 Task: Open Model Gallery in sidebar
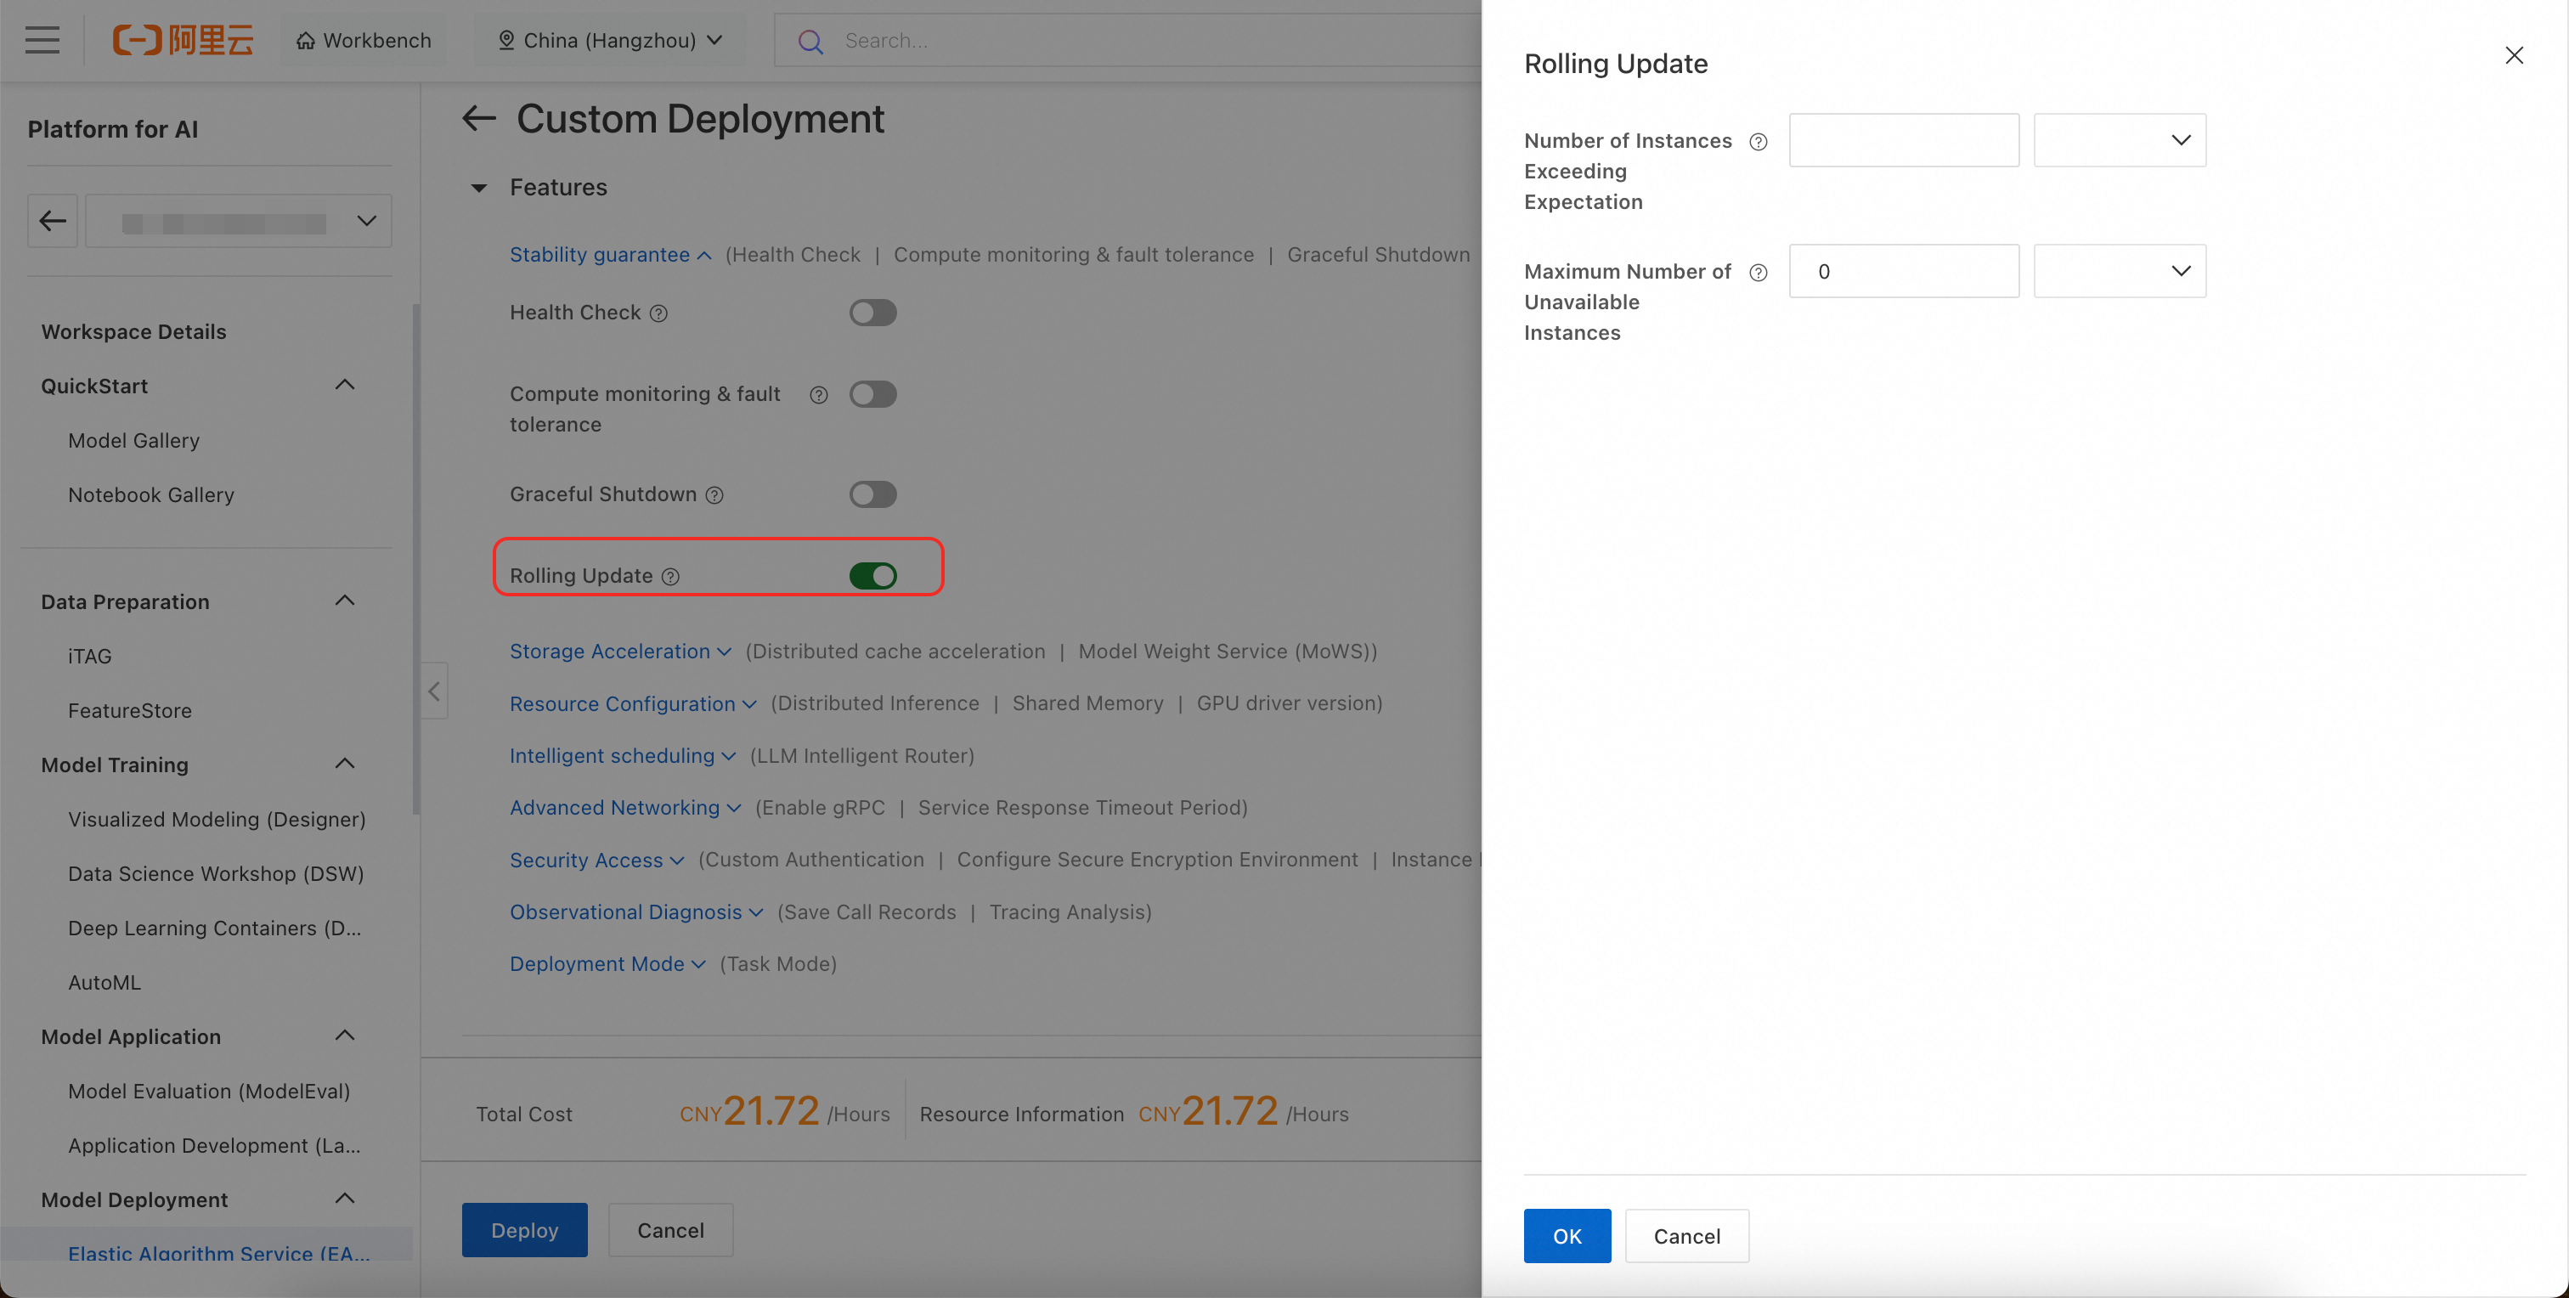coord(133,440)
